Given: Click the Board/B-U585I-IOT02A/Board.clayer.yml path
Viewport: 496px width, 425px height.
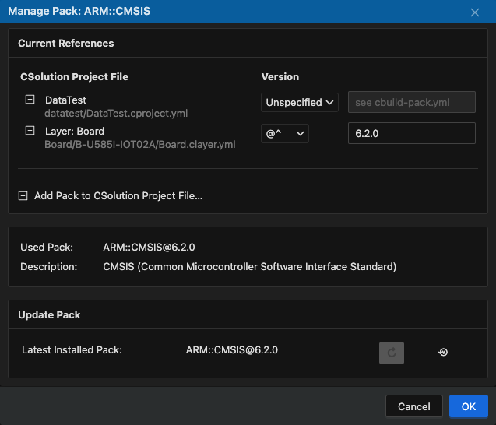Looking at the screenshot, I should pos(140,144).
